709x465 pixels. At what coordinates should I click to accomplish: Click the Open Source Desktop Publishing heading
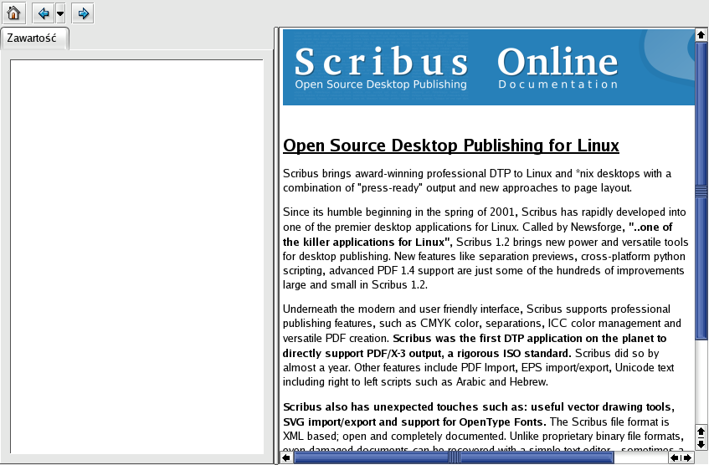[450, 146]
